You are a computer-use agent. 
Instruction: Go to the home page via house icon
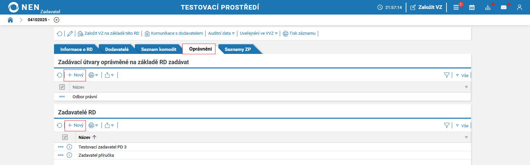tap(10, 20)
